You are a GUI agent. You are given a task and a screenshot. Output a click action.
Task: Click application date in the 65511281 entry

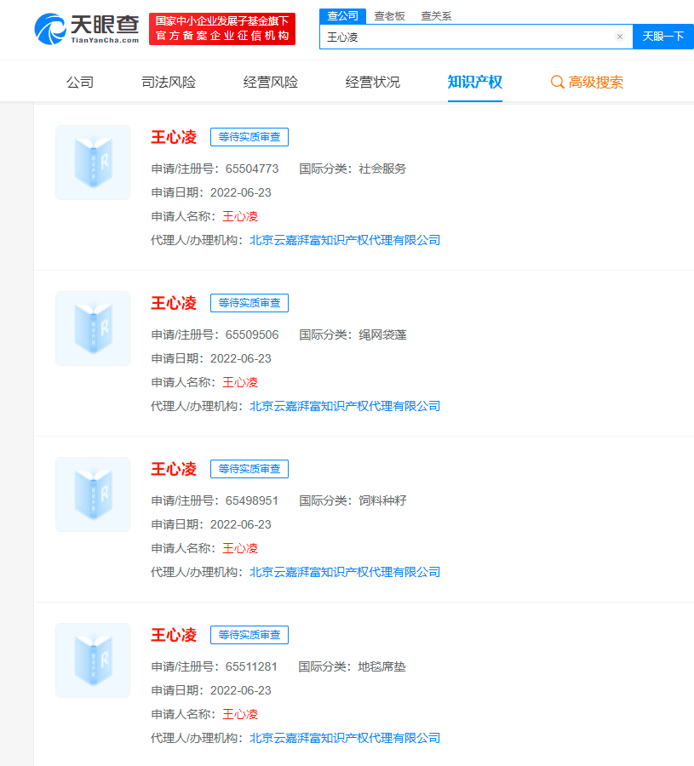pos(240,691)
